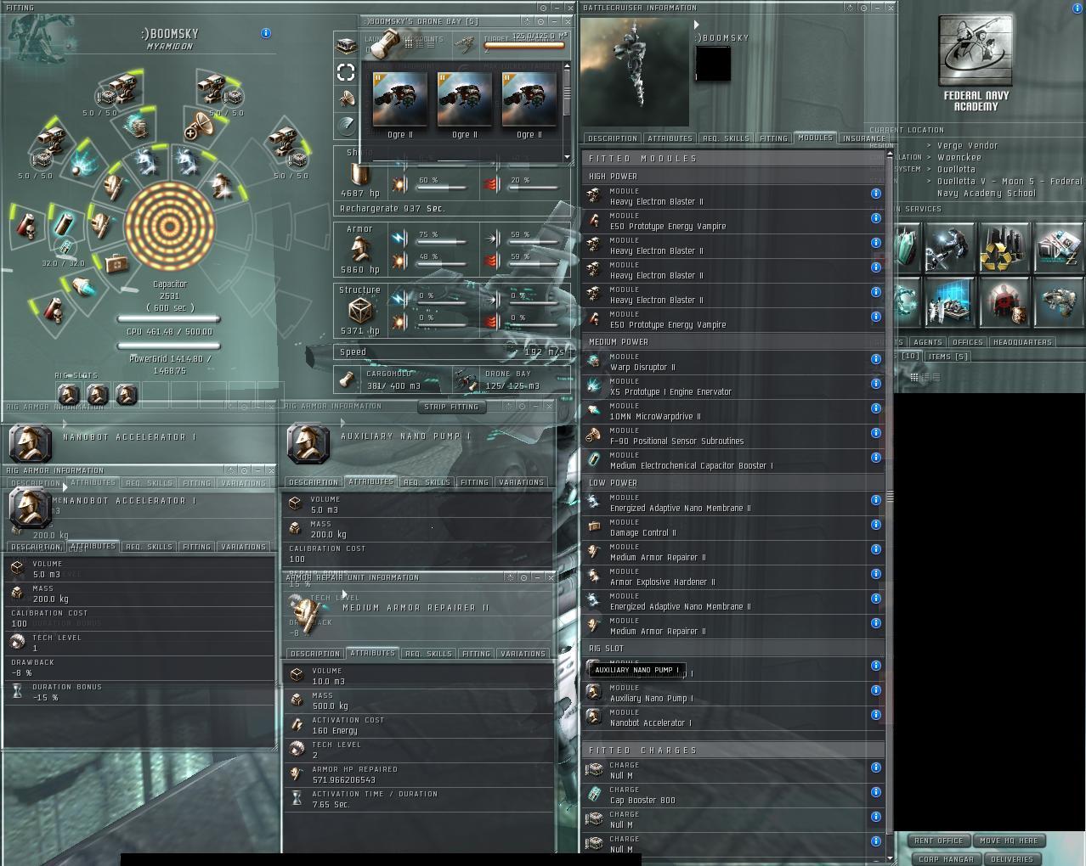Viewport: 1086px width, 866px height.
Task: Click the drone bay window scroll down arrow
Action: pos(567,156)
